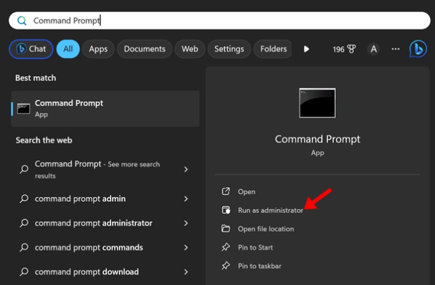Open the three-dot more options menu

tap(395, 49)
